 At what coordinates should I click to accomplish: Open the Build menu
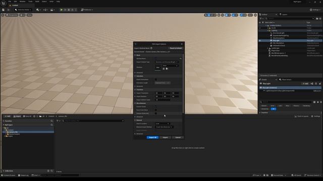tap(37, 2)
